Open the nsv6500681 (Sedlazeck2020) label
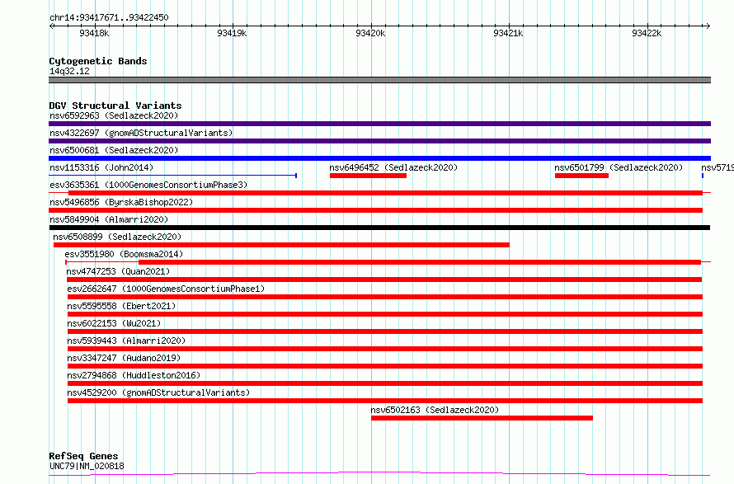The image size is (734, 484). [x=114, y=150]
